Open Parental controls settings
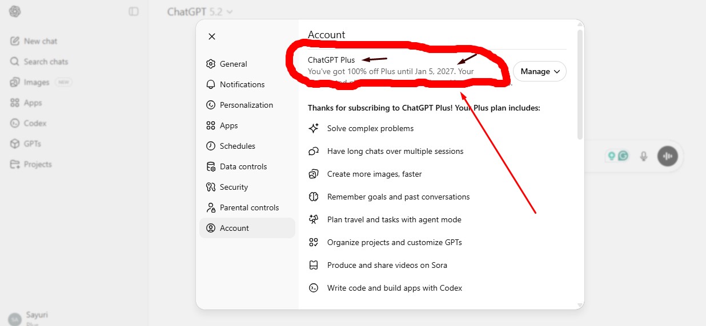This screenshot has width=706, height=326. pyautogui.click(x=249, y=207)
